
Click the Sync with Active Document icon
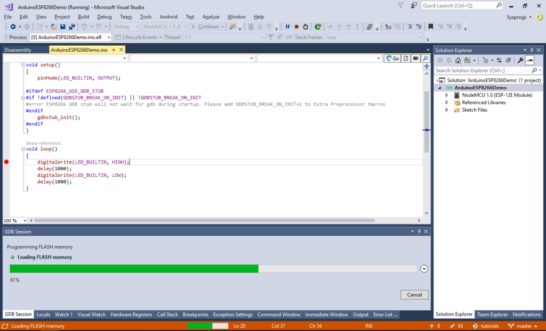pos(500,60)
